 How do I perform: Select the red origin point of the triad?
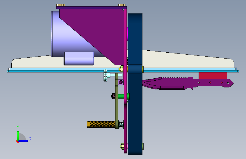tap(18, 141)
